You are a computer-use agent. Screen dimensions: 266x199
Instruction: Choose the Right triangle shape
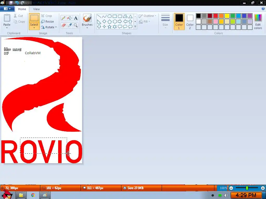pyautogui.click(x=99, y=22)
